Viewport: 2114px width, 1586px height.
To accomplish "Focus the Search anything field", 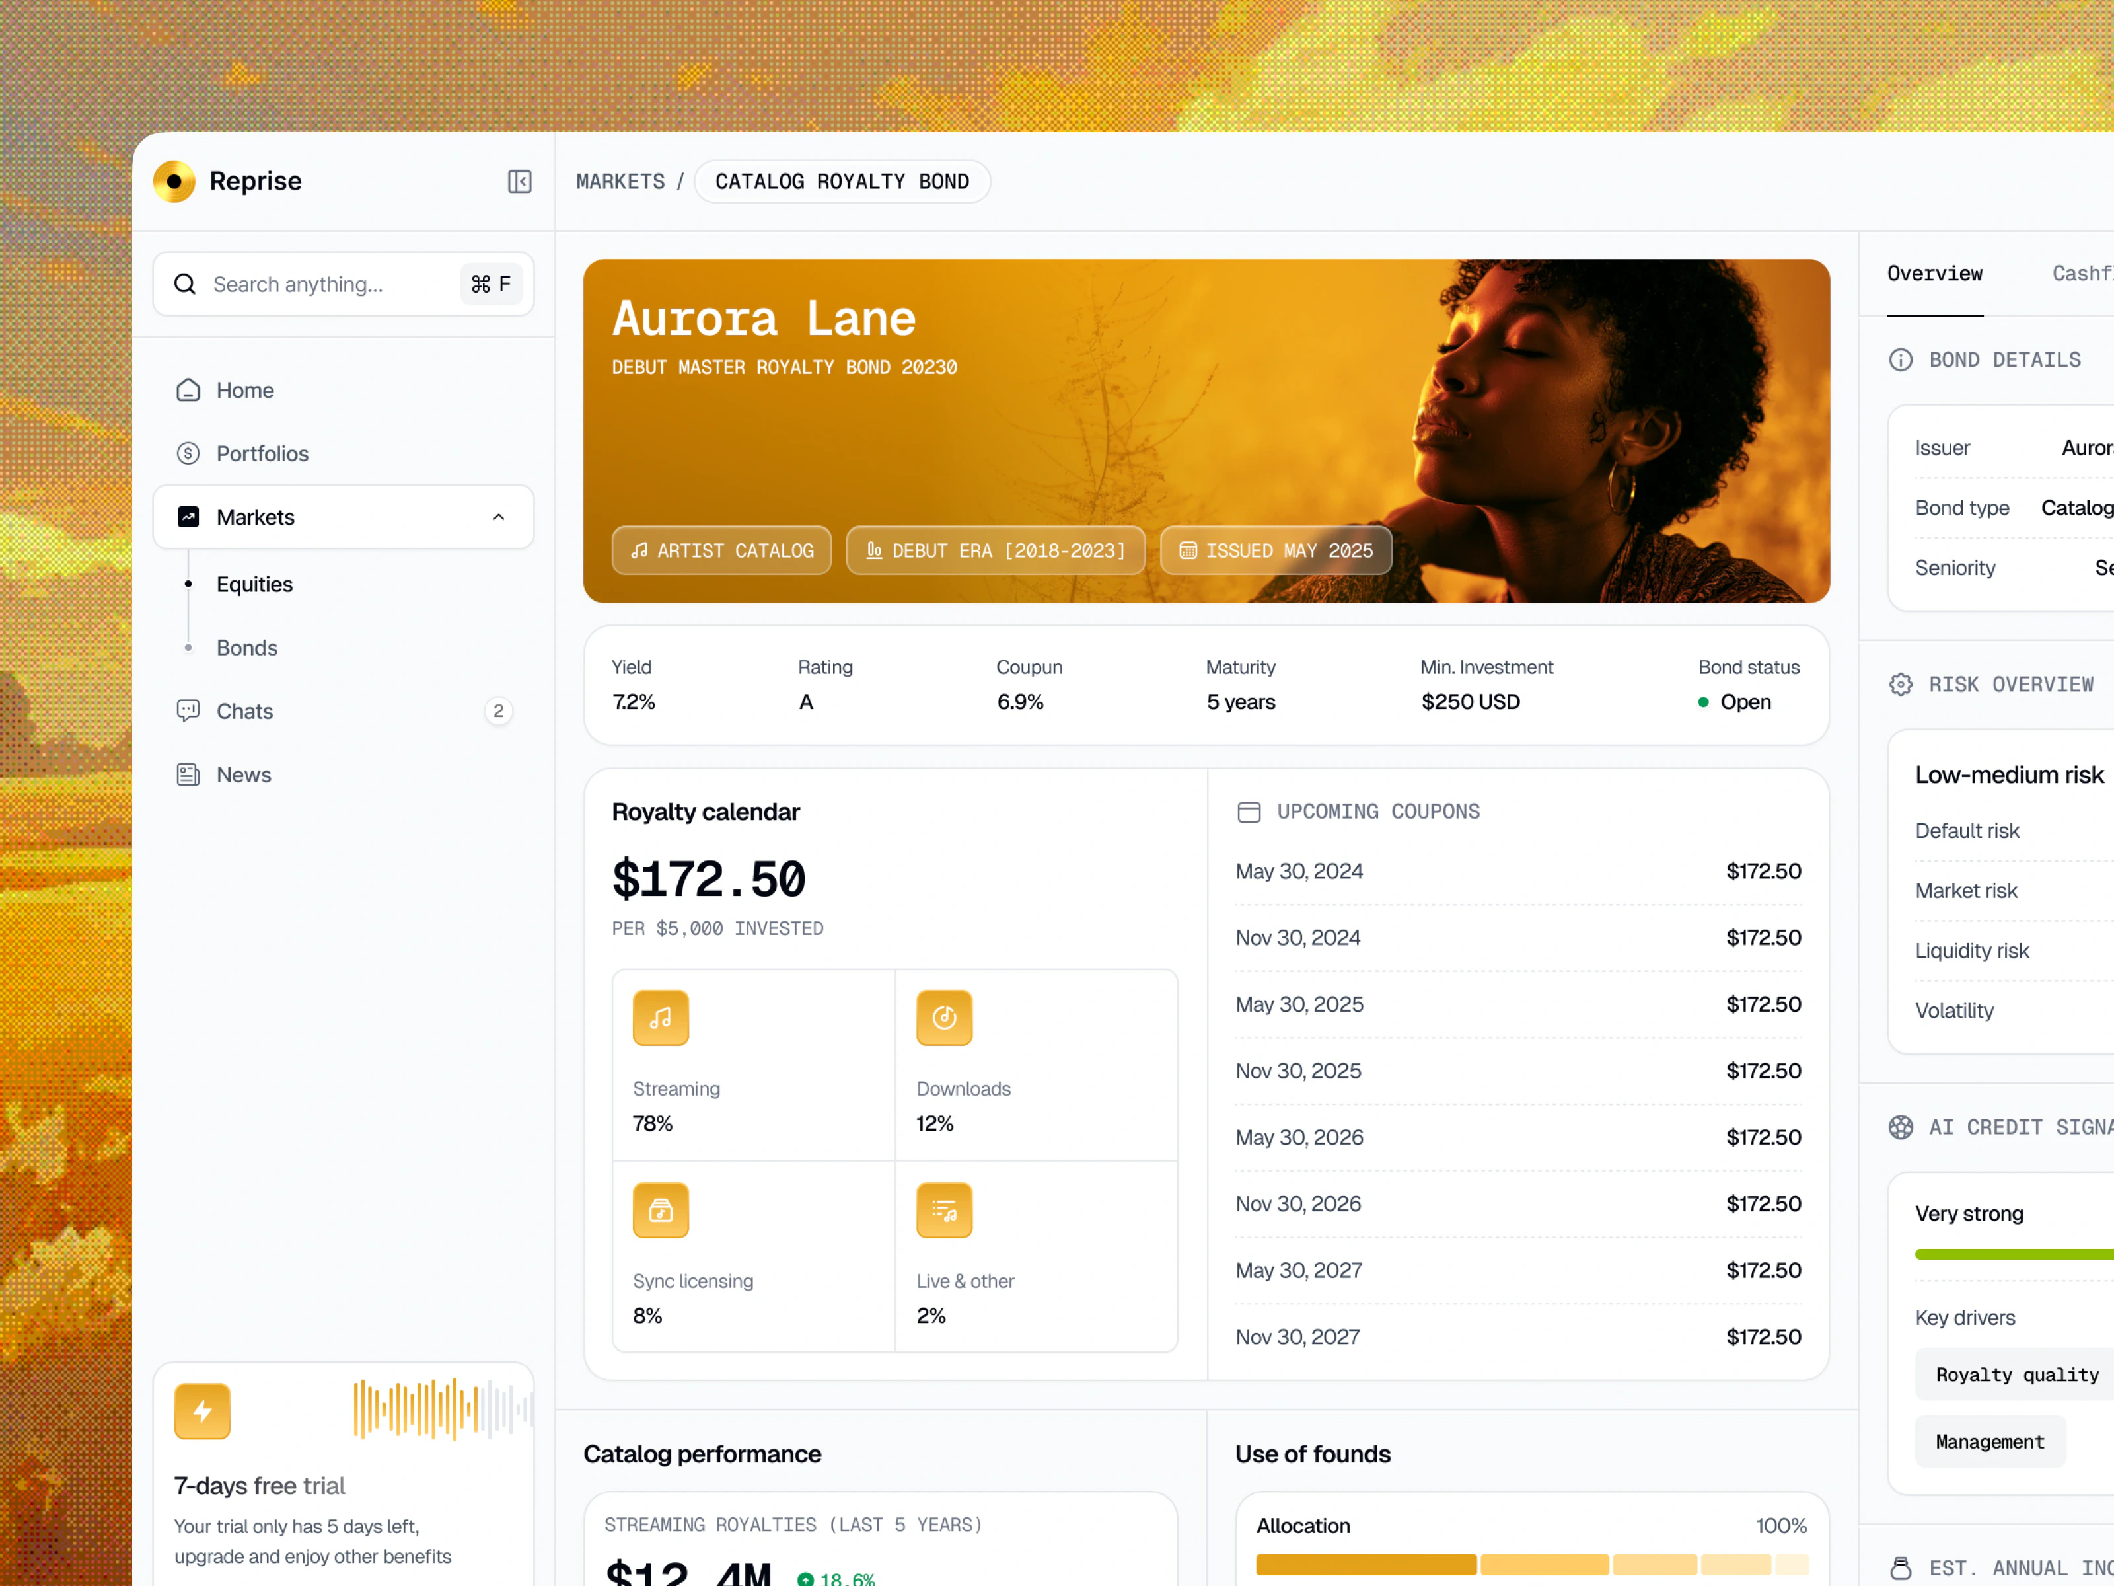I will click(x=343, y=284).
